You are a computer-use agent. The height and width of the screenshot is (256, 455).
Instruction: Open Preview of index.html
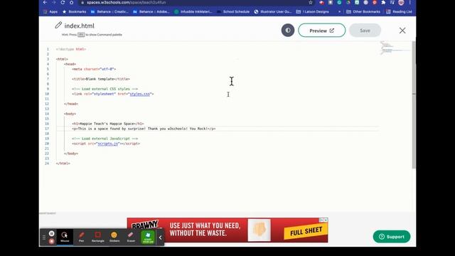(x=322, y=30)
